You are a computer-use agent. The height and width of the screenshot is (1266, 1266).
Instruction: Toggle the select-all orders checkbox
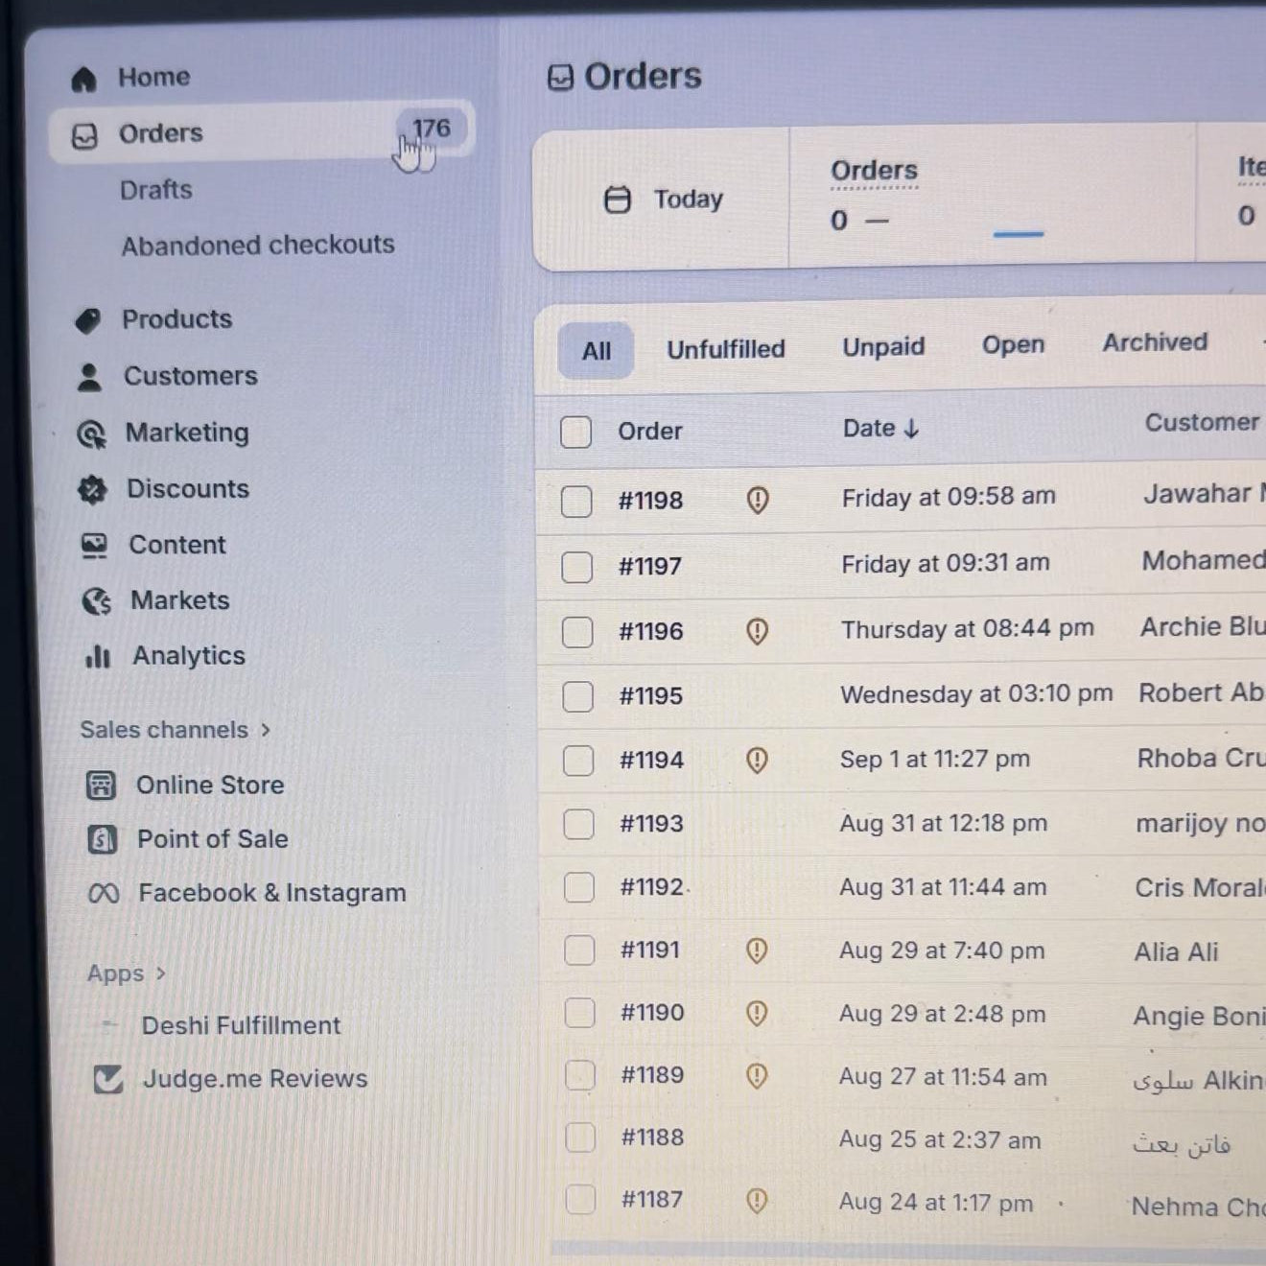pyautogui.click(x=575, y=432)
